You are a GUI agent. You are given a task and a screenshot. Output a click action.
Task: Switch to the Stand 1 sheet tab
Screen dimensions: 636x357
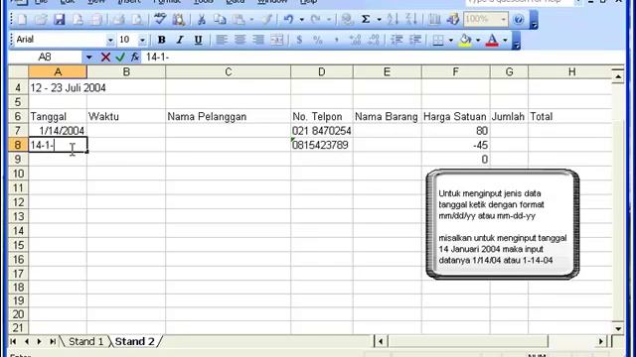(x=85, y=341)
